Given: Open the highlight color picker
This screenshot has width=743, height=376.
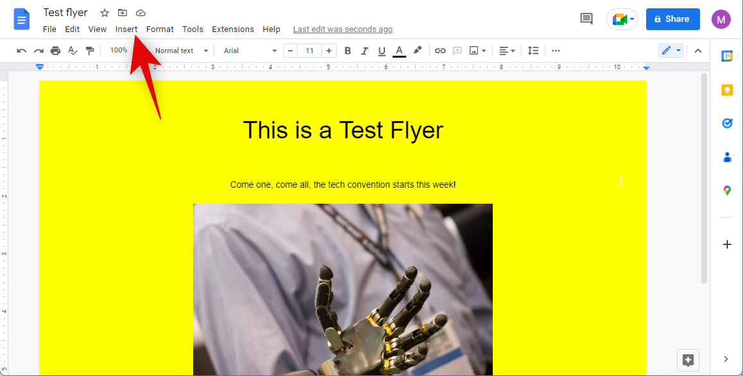Looking at the screenshot, I should 417,51.
